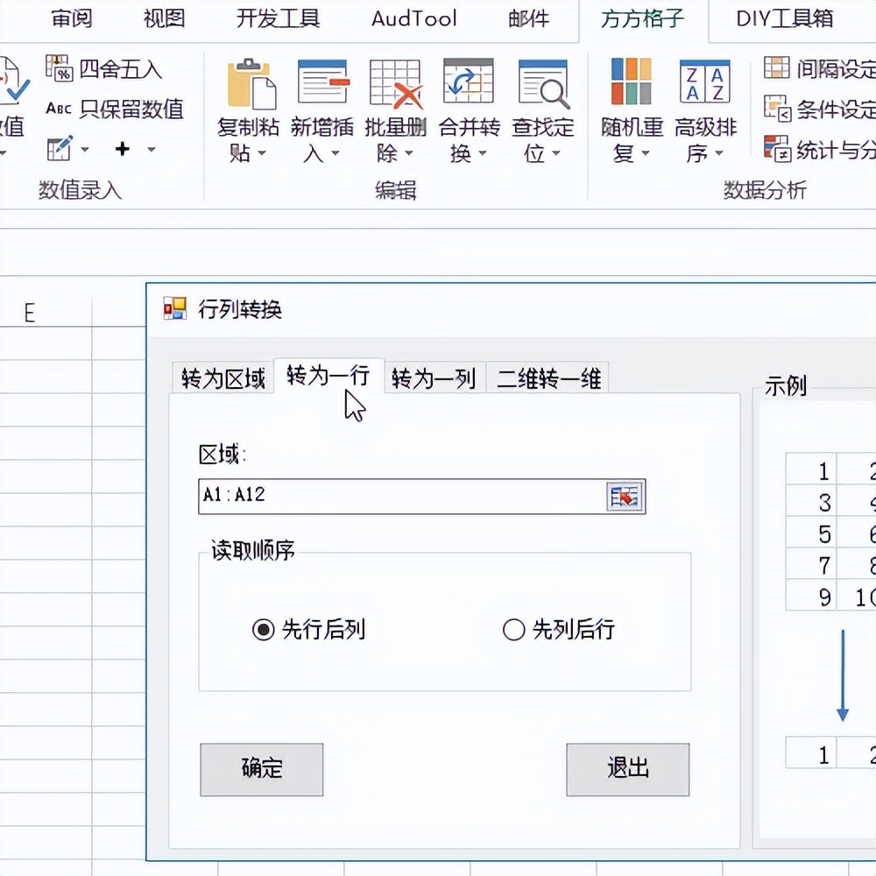Click the 示例 label in dialog
This screenshot has width=876, height=876.
(x=785, y=385)
